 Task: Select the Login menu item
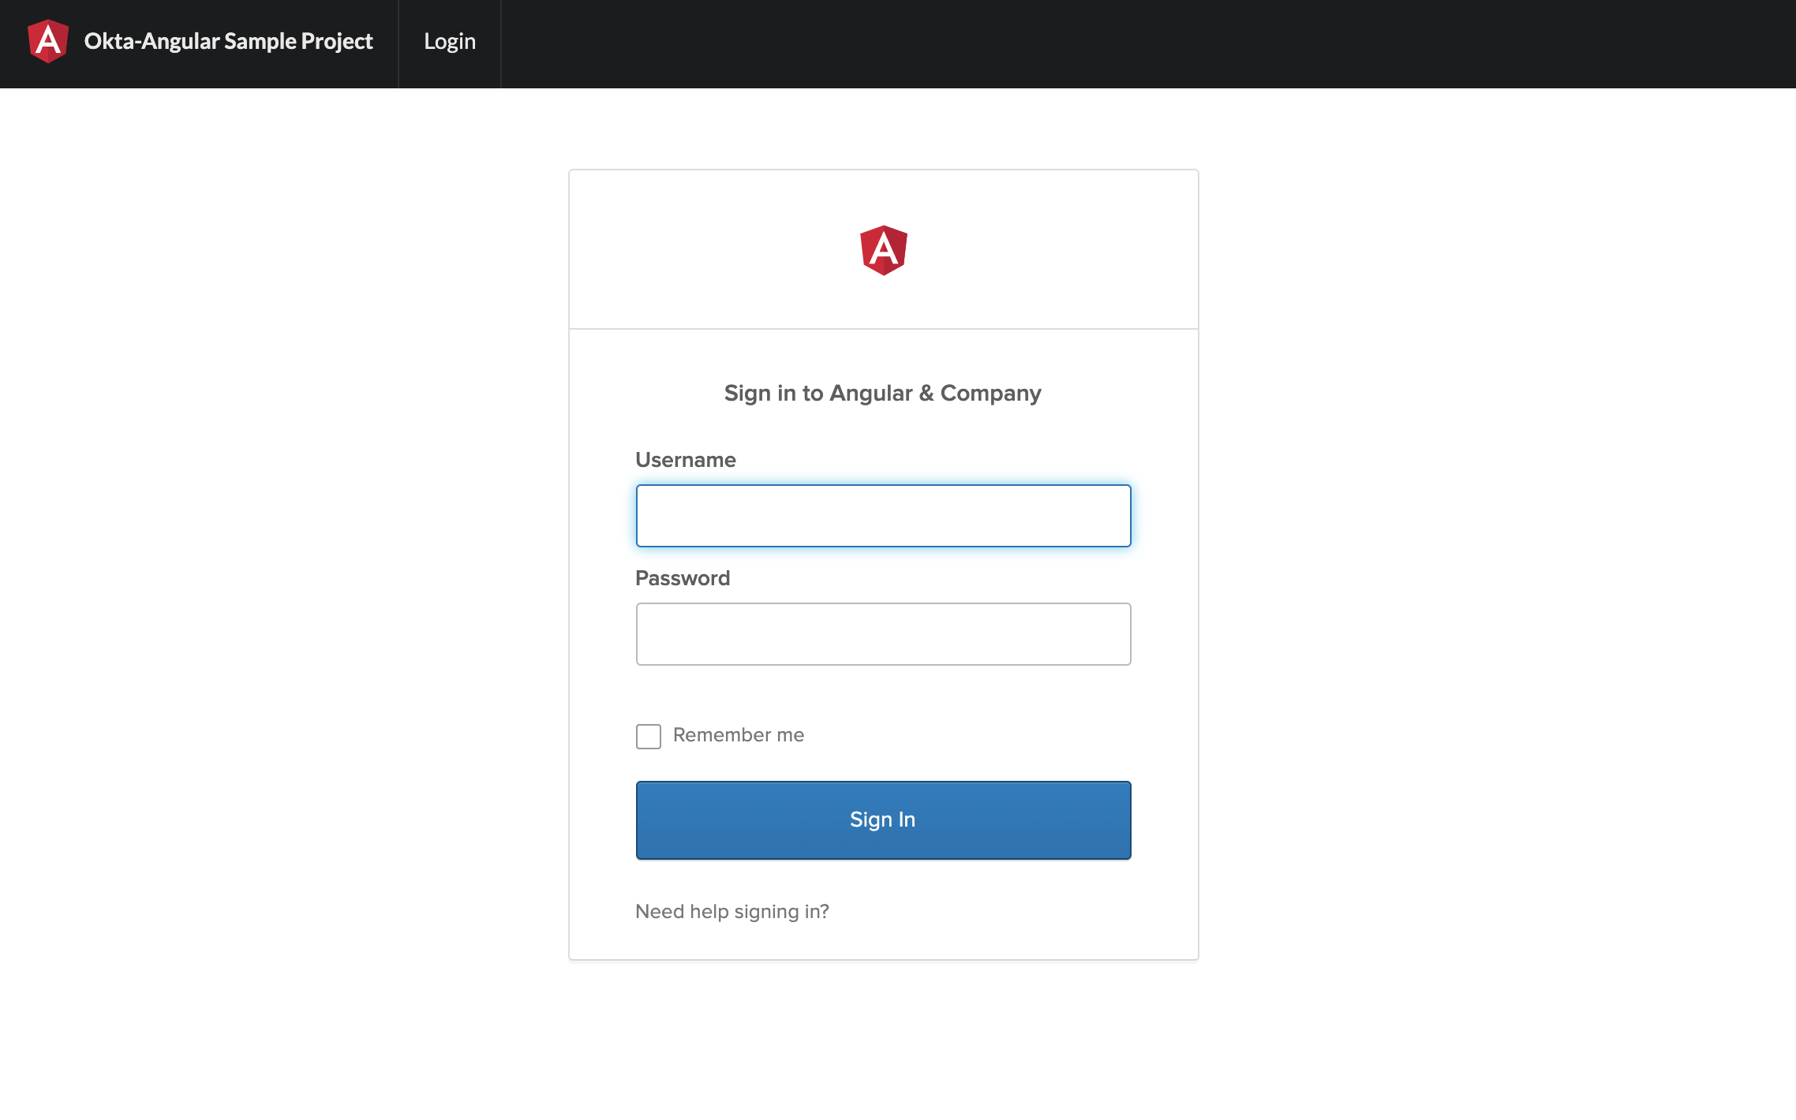click(450, 41)
